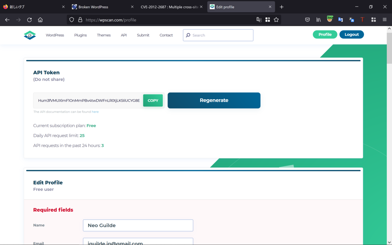Close the 新しいタブ tab
This screenshot has height=245, width=392.
63,7
